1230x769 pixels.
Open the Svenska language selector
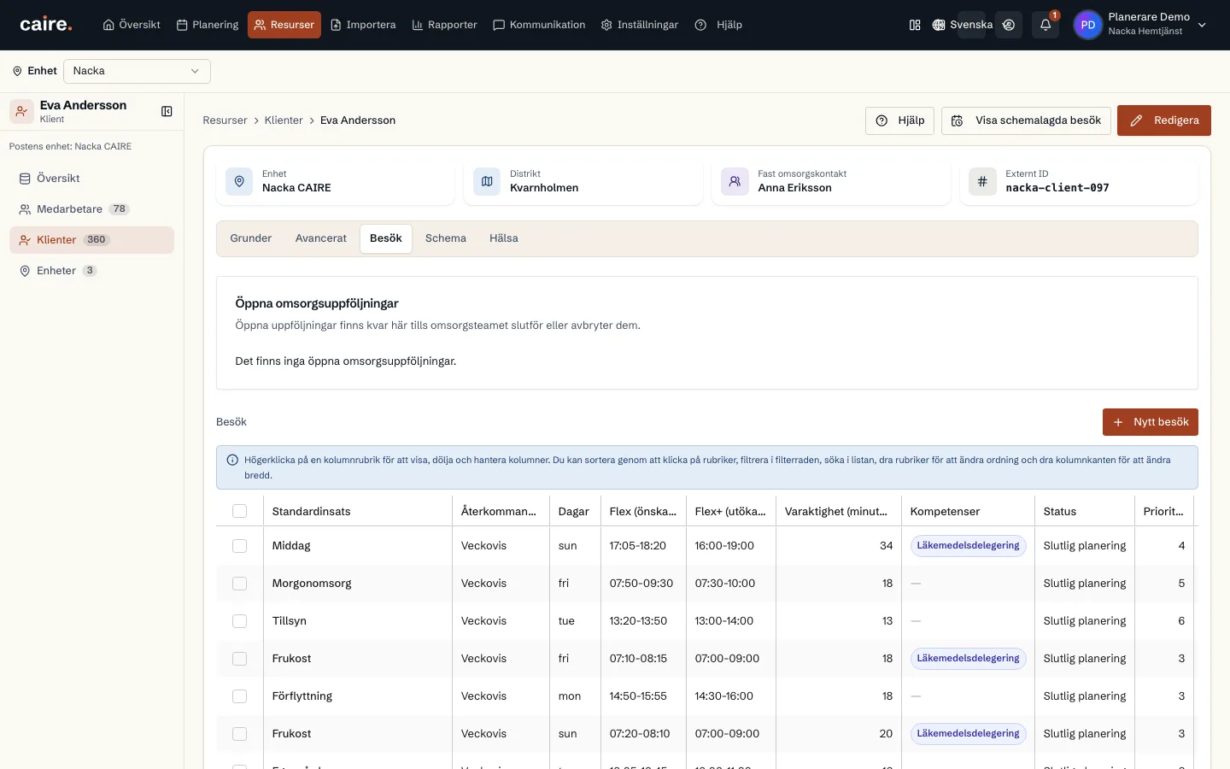tap(963, 25)
